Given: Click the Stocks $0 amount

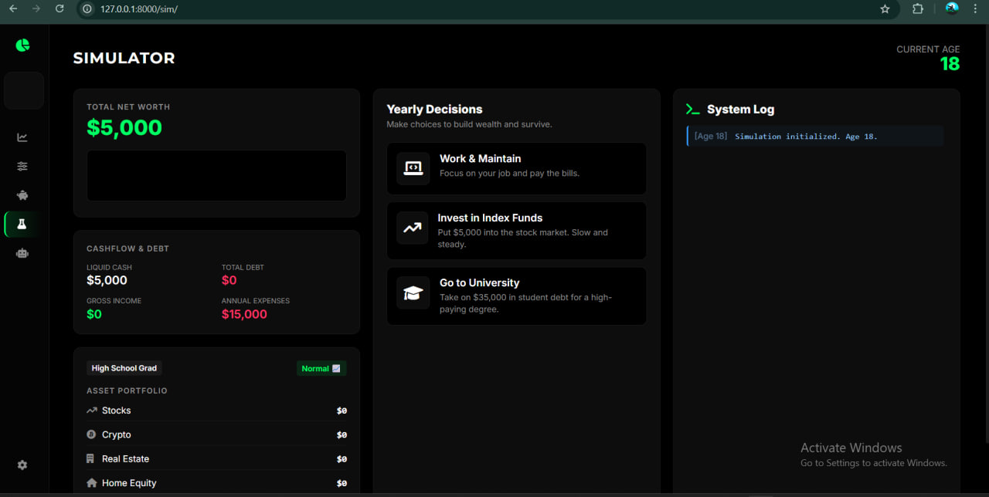Looking at the screenshot, I should [342, 411].
